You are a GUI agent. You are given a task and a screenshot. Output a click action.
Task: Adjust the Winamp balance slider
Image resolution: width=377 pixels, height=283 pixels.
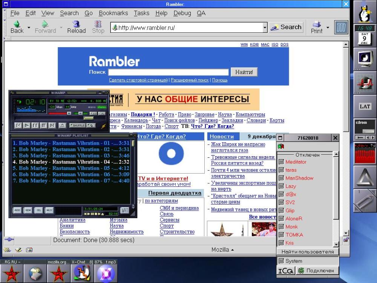[x=81, y=113]
